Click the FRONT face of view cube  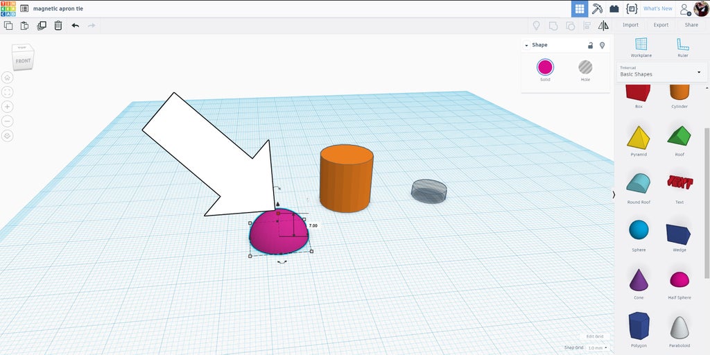(23, 61)
